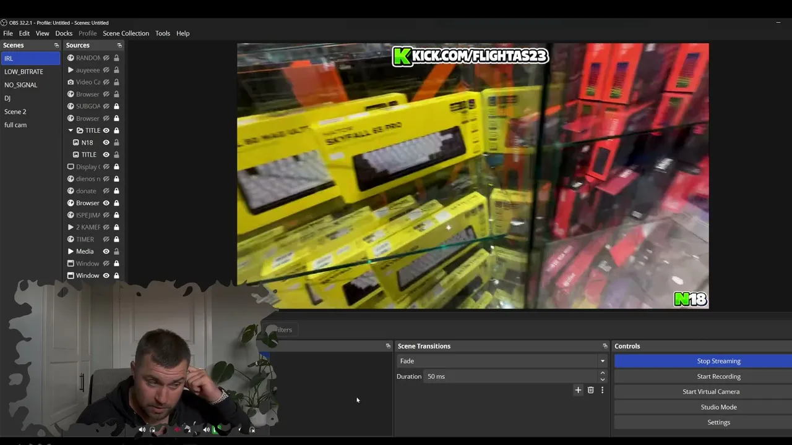Add a new scene transition with plus
This screenshot has width=792, height=445.
pyautogui.click(x=578, y=390)
